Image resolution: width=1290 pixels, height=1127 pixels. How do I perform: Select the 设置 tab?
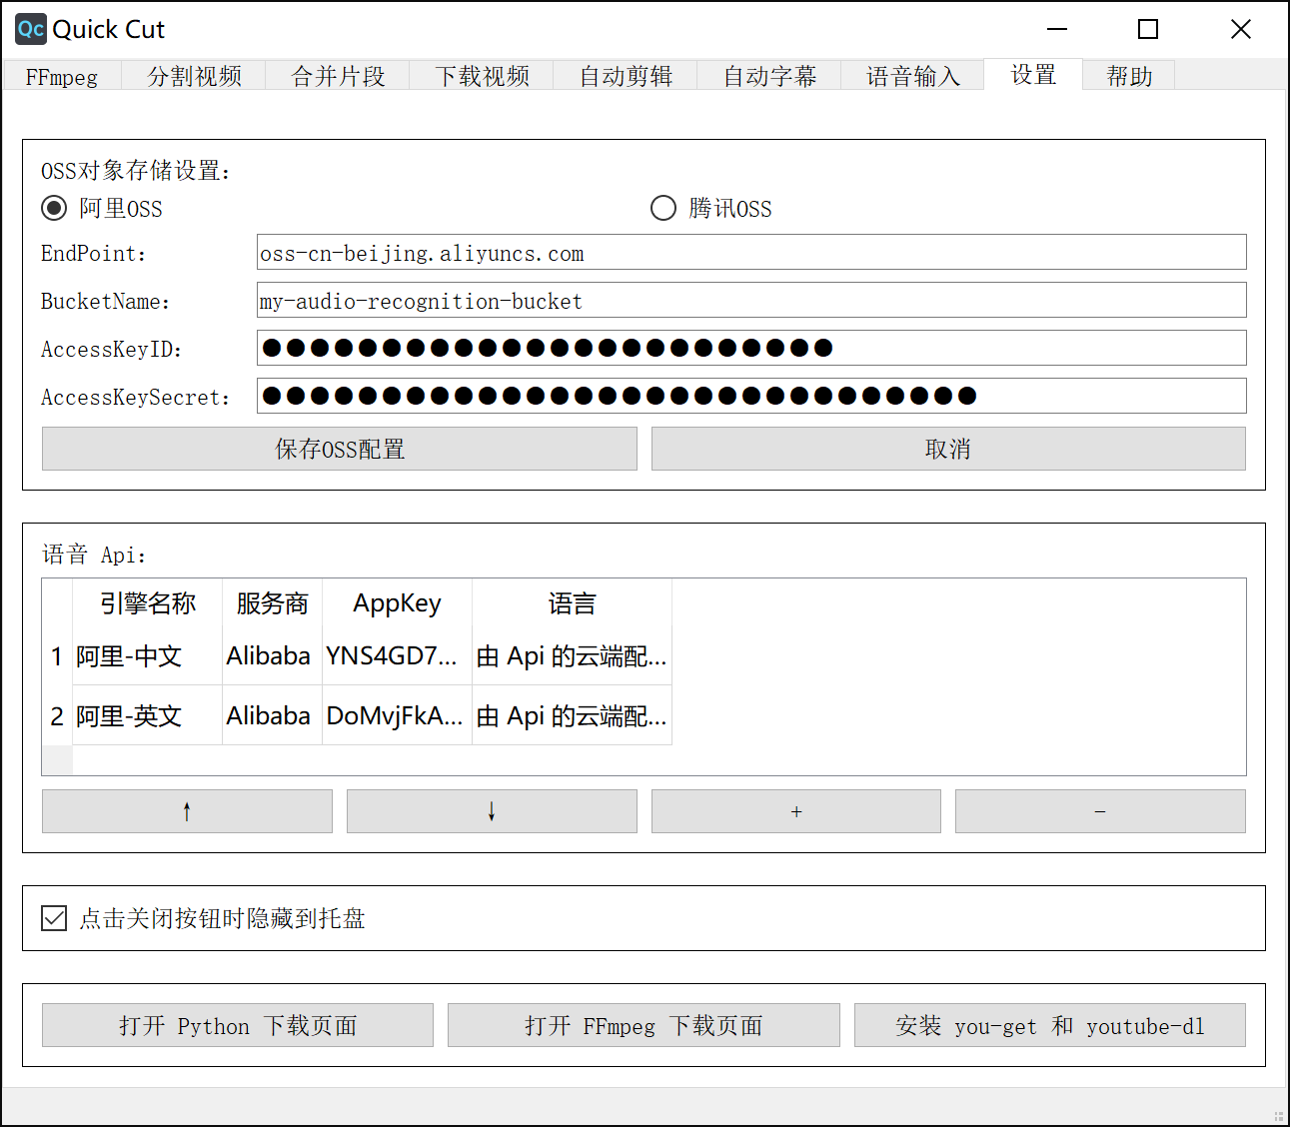[x=1033, y=74]
